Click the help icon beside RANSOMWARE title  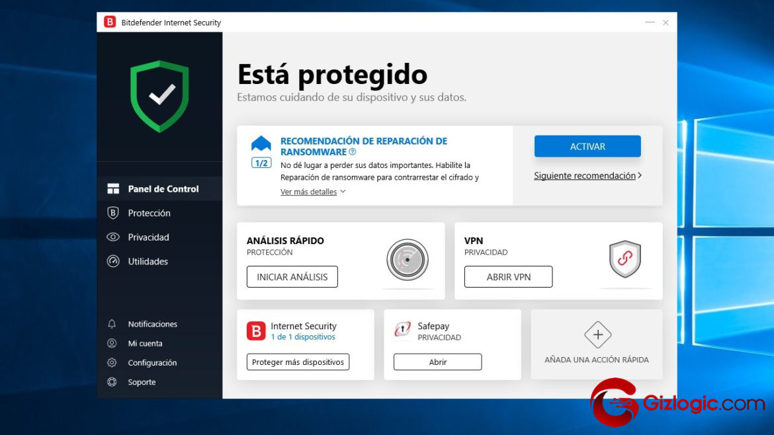tap(353, 152)
